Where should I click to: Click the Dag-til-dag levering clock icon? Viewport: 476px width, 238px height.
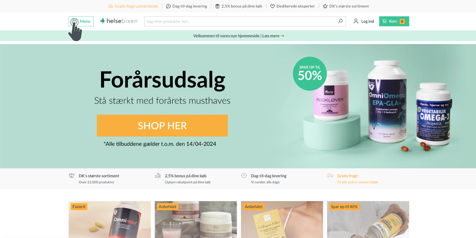pyautogui.click(x=168, y=6)
